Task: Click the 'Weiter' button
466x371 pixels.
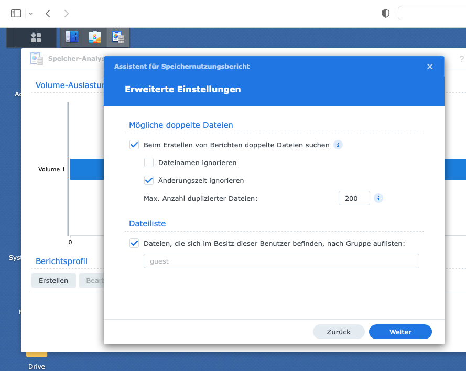Action: tap(400, 332)
